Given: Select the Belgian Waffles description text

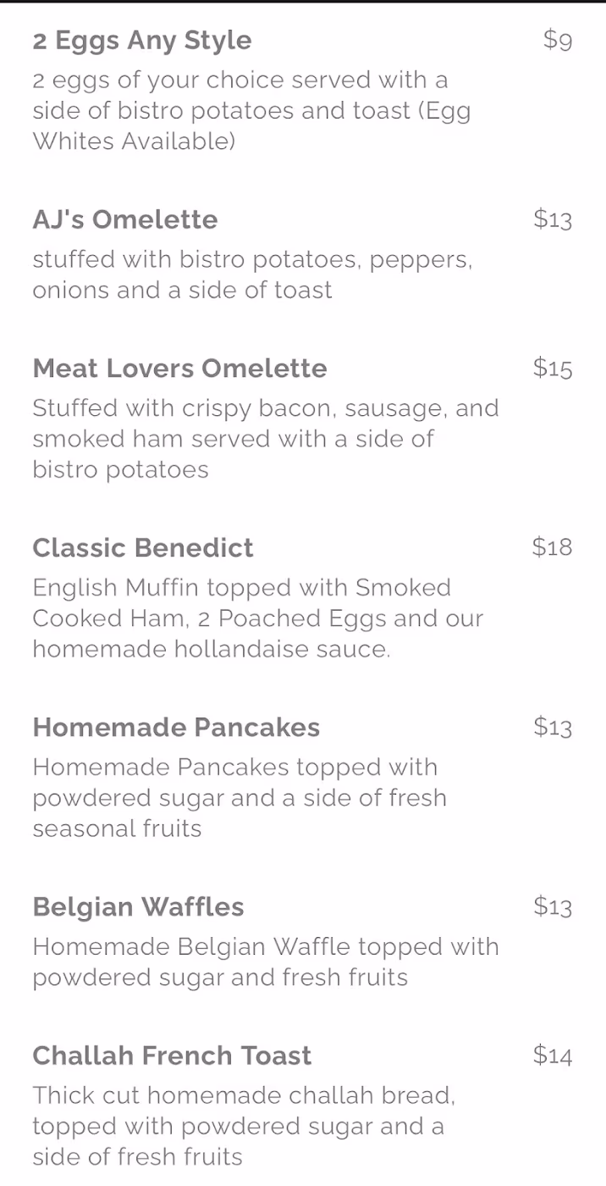Looking at the screenshot, I should [266, 962].
